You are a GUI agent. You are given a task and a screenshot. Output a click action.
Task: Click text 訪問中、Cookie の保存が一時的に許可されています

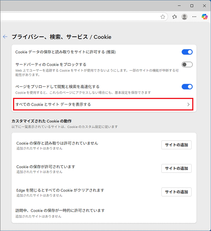point(60,211)
